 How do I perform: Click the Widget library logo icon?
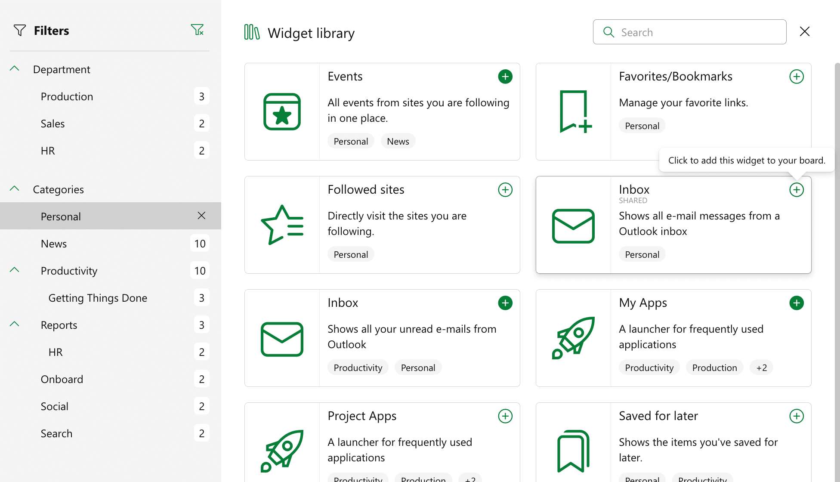[x=252, y=32]
